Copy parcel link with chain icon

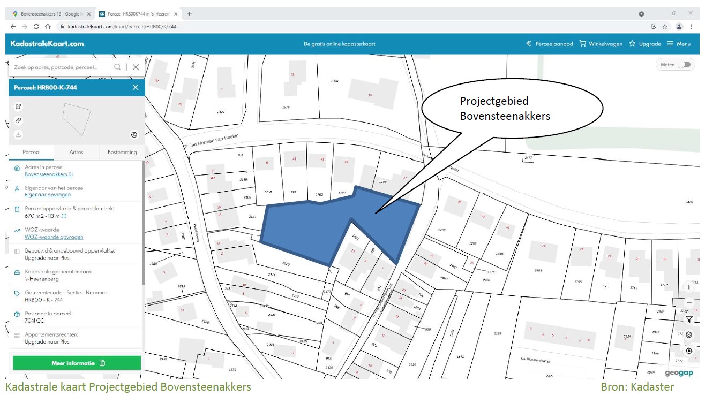[18, 120]
